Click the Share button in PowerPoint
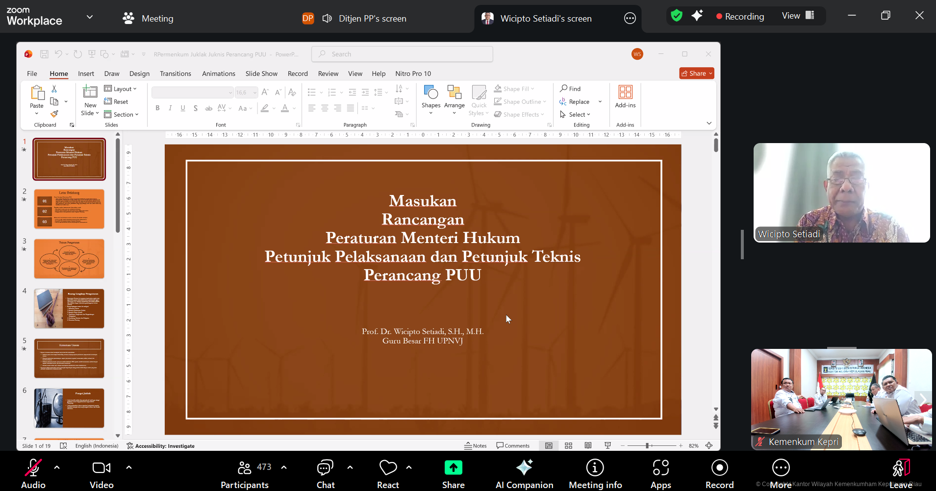Screen dimensions: 936x491 (696, 73)
